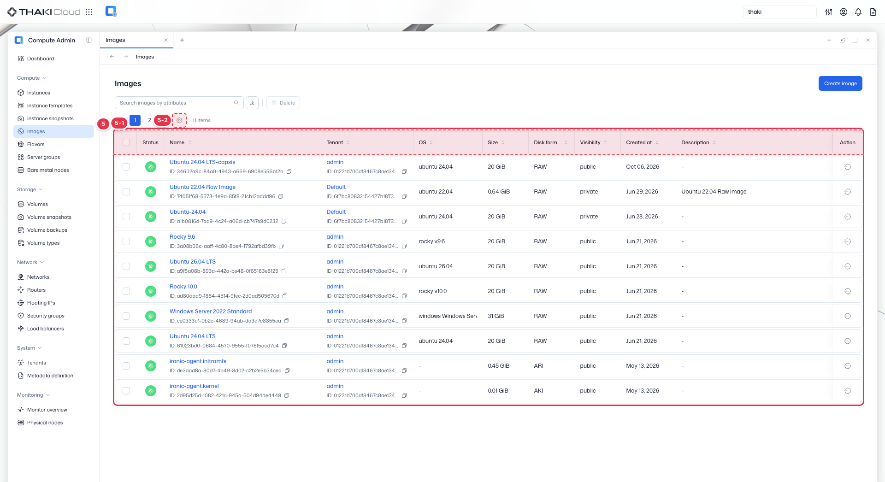Open Security groups in the sidebar

[53, 316]
